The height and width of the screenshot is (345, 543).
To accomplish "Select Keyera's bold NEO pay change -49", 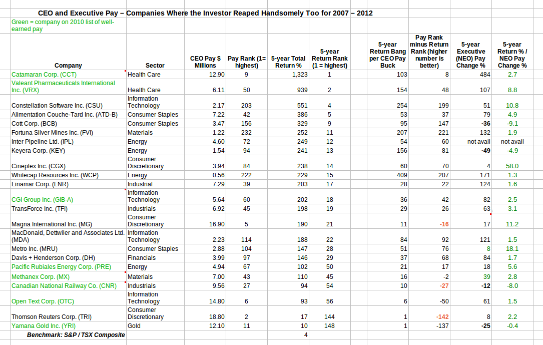I will 485,151.
